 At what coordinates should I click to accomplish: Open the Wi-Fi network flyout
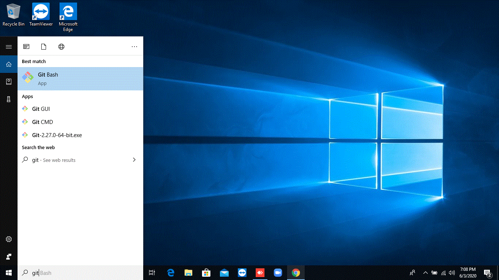[443, 273]
